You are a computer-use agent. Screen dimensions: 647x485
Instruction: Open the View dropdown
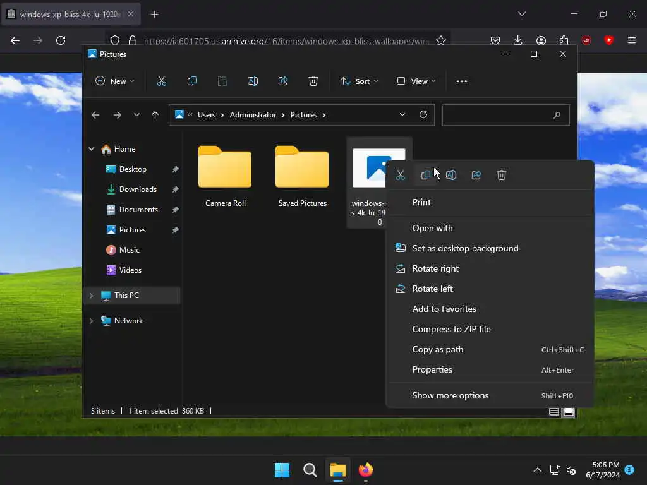[x=416, y=81]
